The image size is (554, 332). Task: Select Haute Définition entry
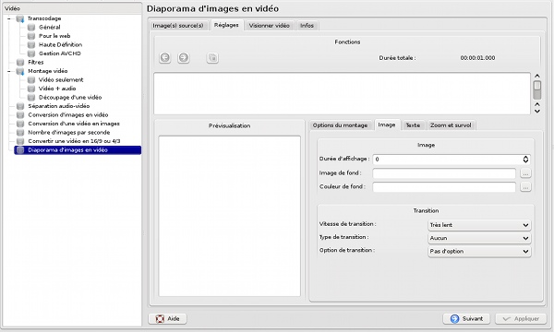pos(60,45)
